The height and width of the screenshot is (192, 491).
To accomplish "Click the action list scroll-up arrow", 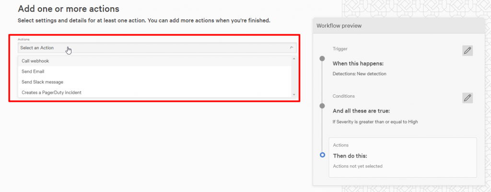I will pyautogui.click(x=294, y=58).
